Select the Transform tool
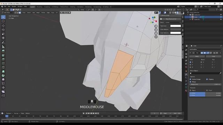The height and width of the screenshot is (125, 223). point(3,38)
